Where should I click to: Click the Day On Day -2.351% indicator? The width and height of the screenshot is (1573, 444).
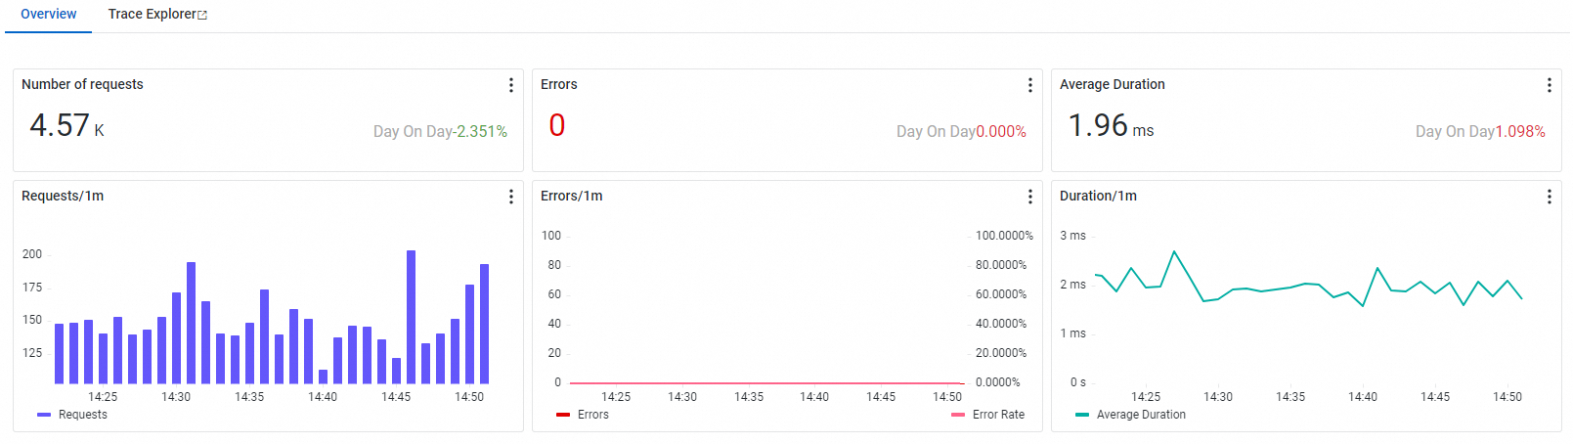tap(440, 131)
